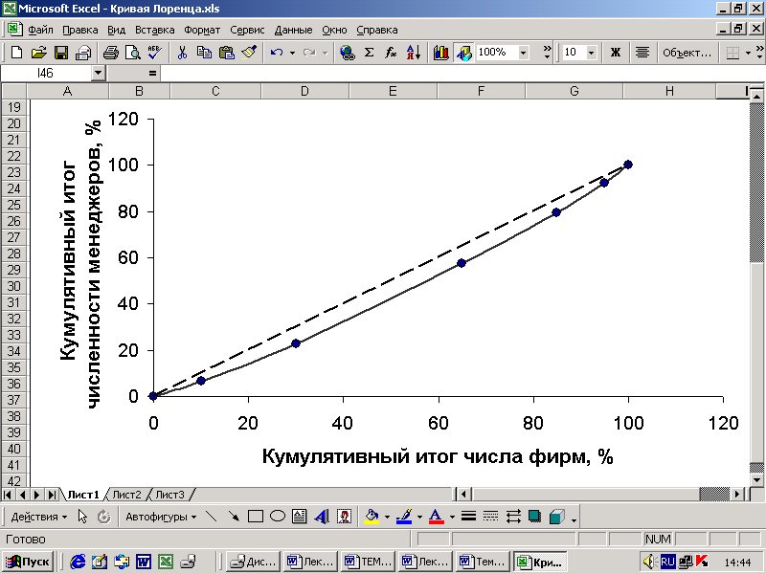Insert a Text Box from Drawing toolbar
This screenshot has width=766, height=574.
pos(300,517)
